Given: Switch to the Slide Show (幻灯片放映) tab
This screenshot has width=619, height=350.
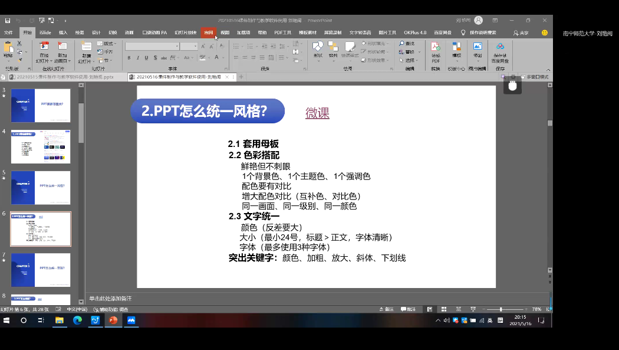Looking at the screenshot, I should 186,33.
